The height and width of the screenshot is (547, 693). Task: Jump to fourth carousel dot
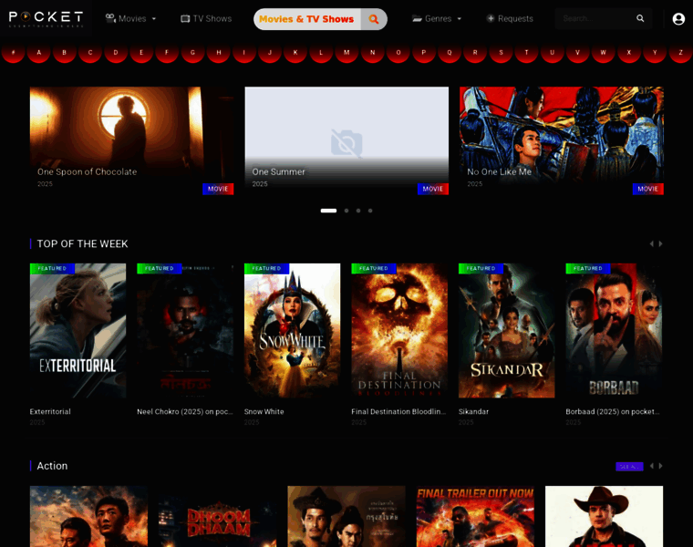[x=370, y=211]
